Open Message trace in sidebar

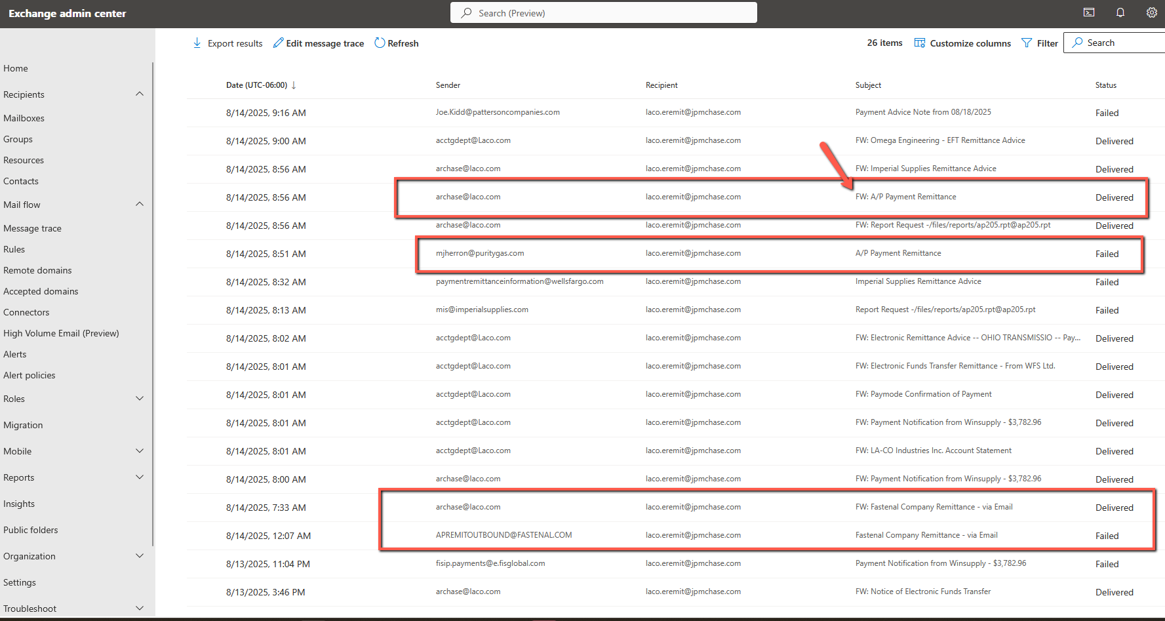tap(32, 228)
